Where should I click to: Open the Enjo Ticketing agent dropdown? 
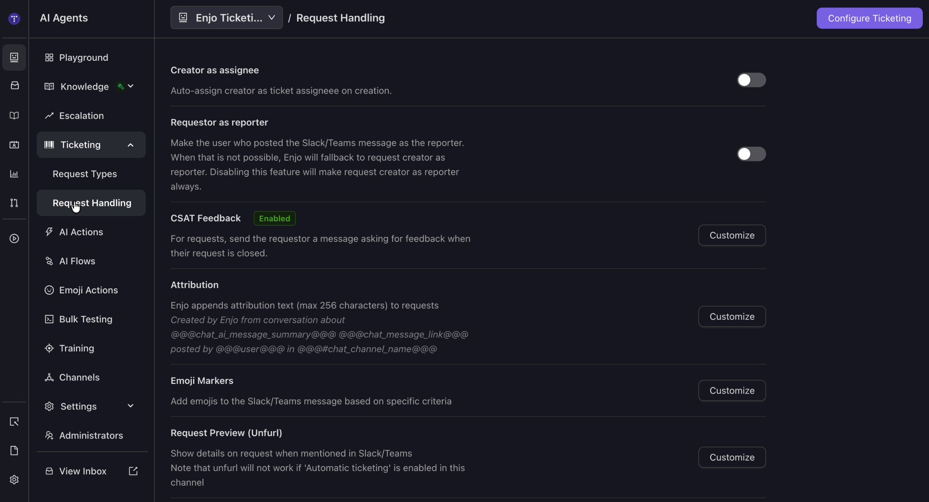[227, 17]
